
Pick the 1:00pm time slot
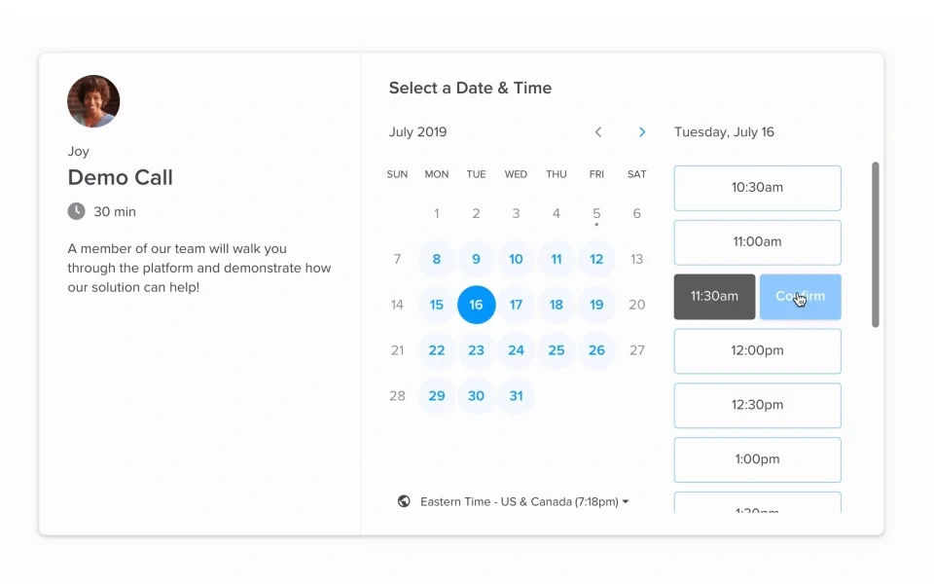pyautogui.click(x=757, y=459)
